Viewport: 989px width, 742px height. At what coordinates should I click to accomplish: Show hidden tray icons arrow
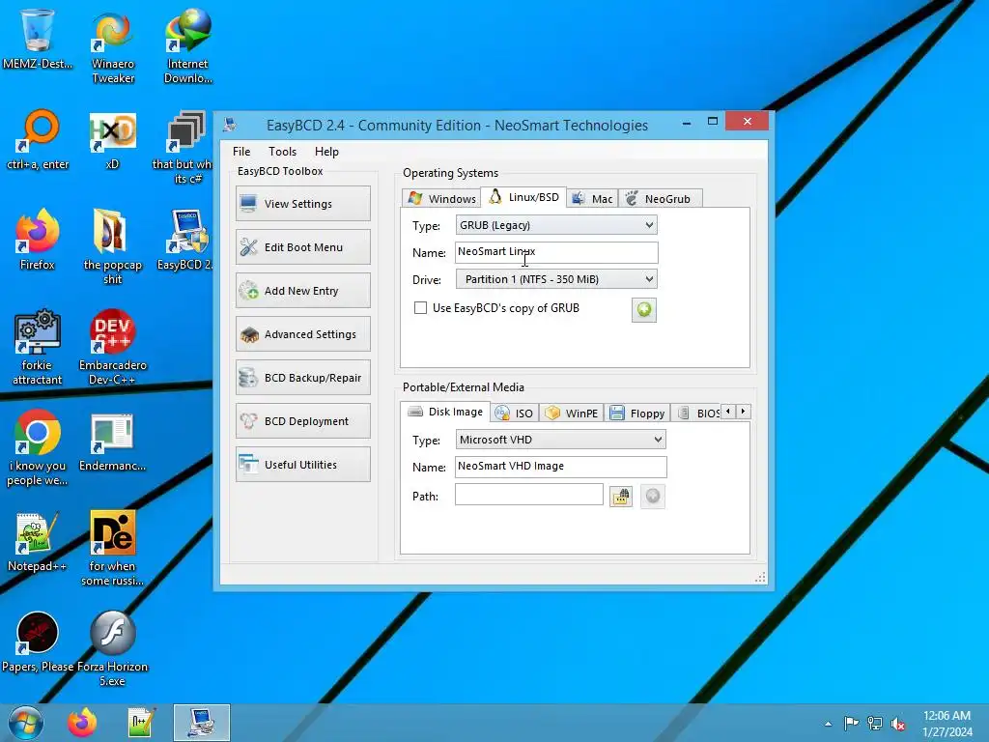[x=828, y=724]
